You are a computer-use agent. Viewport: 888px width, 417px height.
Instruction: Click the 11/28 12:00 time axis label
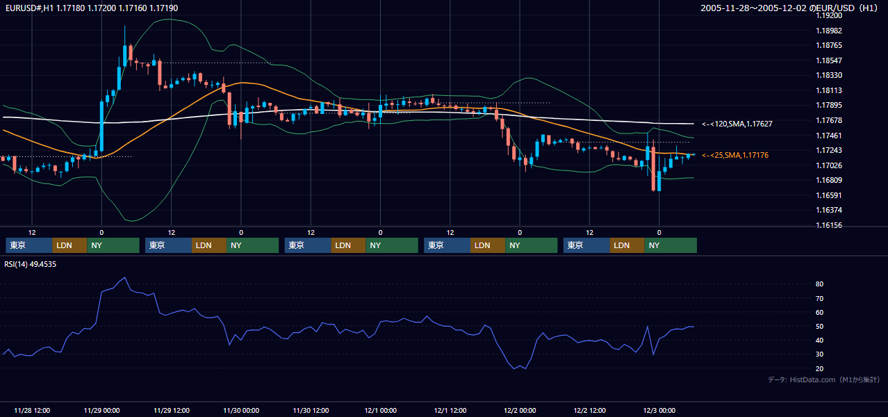pyautogui.click(x=32, y=410)
